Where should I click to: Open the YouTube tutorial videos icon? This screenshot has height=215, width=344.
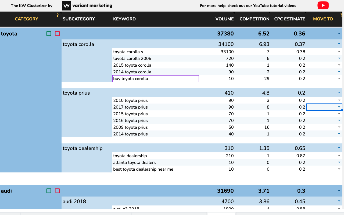coord(323,5)
